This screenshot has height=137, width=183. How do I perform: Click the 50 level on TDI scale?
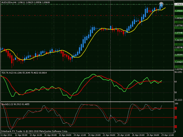(x=175, y=92)
